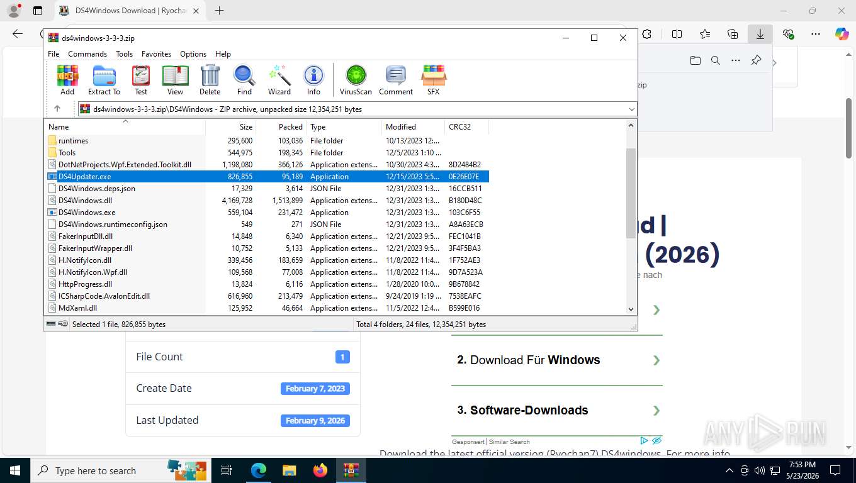
Task: Sort by CRC32 column header
Action: (466, 126)
